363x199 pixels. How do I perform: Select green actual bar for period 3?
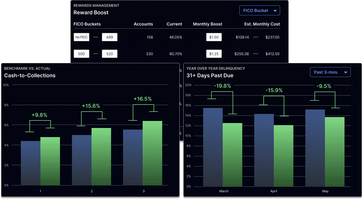point(152,153)
